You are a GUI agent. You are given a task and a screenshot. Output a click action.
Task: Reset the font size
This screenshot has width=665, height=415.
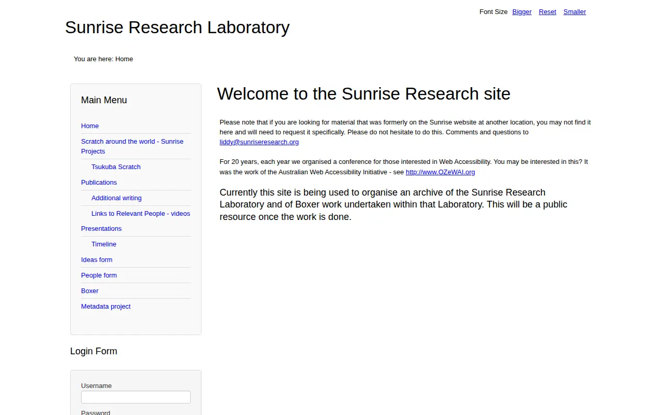[x=548, y=12]
